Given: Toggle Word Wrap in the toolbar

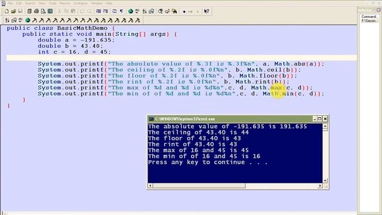Looking at the screenshot, I should (114, 11).
